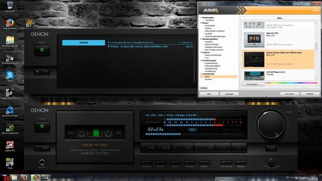Click the hue color slider in the Skins panel
Viewport: 322px width, 181px height.
(x=292, y=83)
